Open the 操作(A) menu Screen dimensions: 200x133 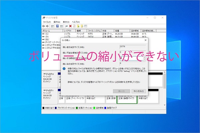click(57, 22)
